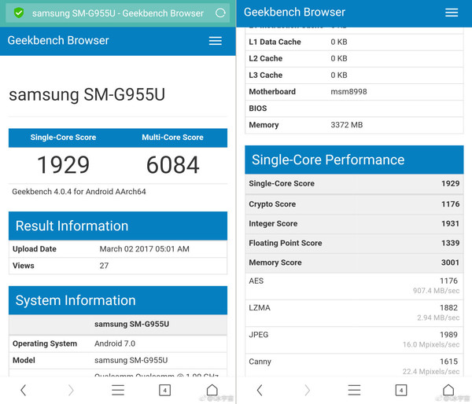Open the browser menu in the left bottom bar

[118, 390]
